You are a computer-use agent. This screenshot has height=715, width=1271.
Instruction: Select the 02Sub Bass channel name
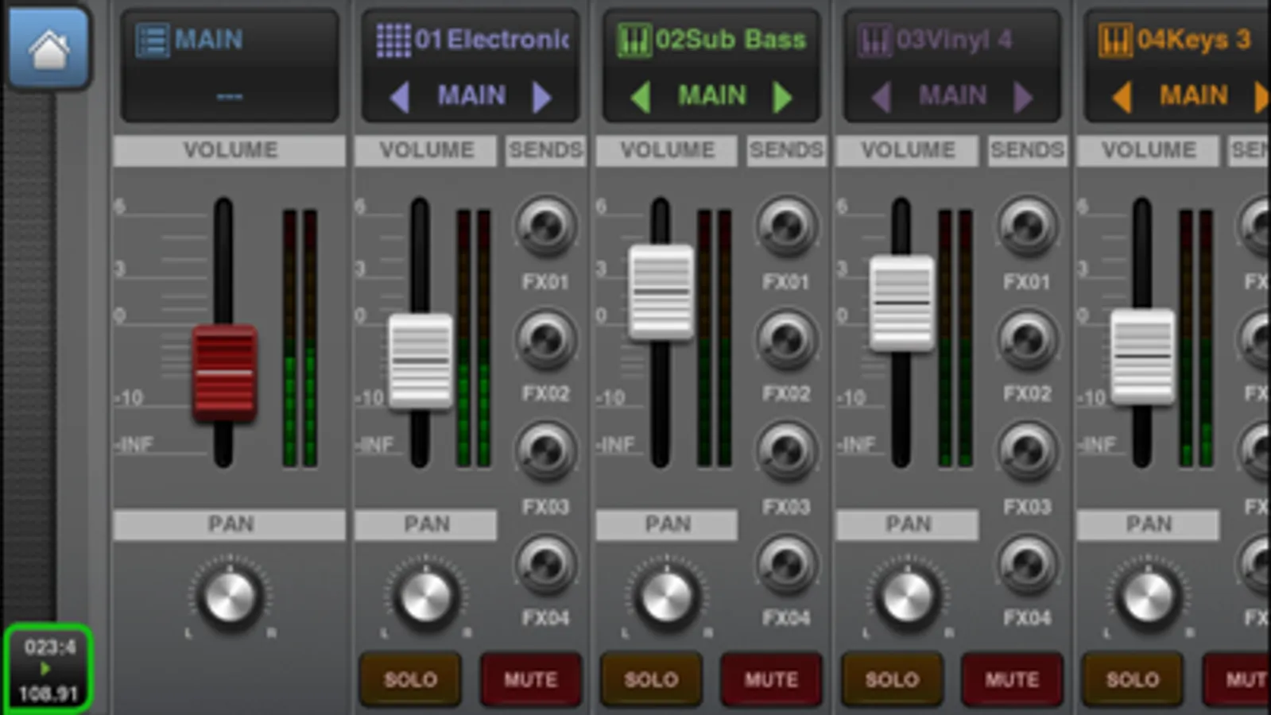(730, 39)
